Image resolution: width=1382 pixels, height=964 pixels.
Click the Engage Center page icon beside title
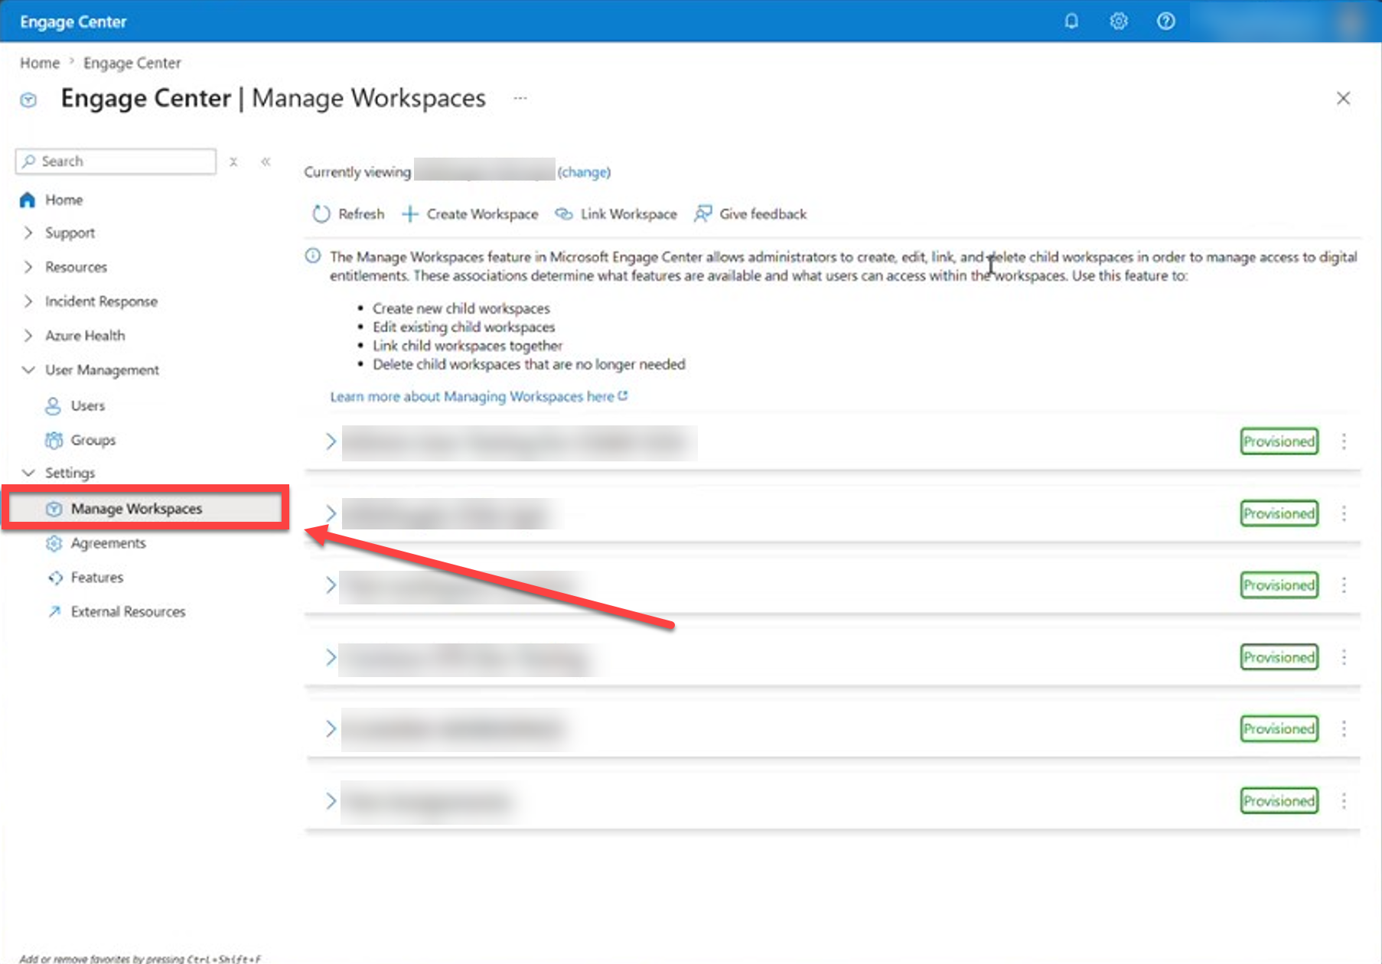click(28, 99)
